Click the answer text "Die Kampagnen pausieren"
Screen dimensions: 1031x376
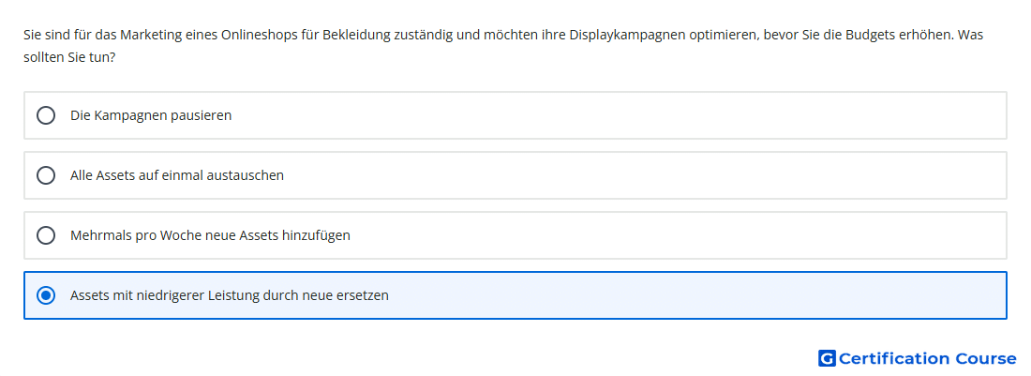[151, 115]
